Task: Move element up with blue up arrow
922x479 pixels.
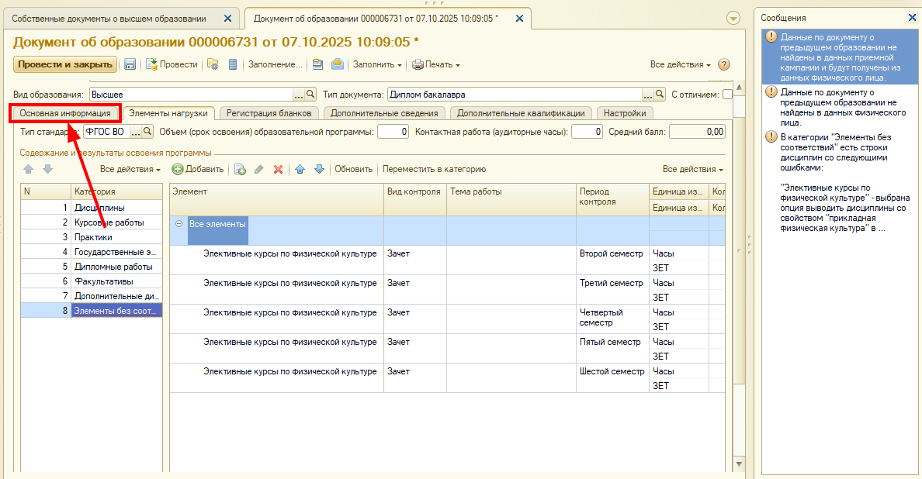Action: [x=300, y=169]
